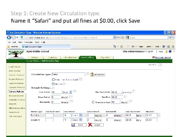Click Circulation Type field containing Safari
The image size is (183, 137).
(x=68, y=74)
